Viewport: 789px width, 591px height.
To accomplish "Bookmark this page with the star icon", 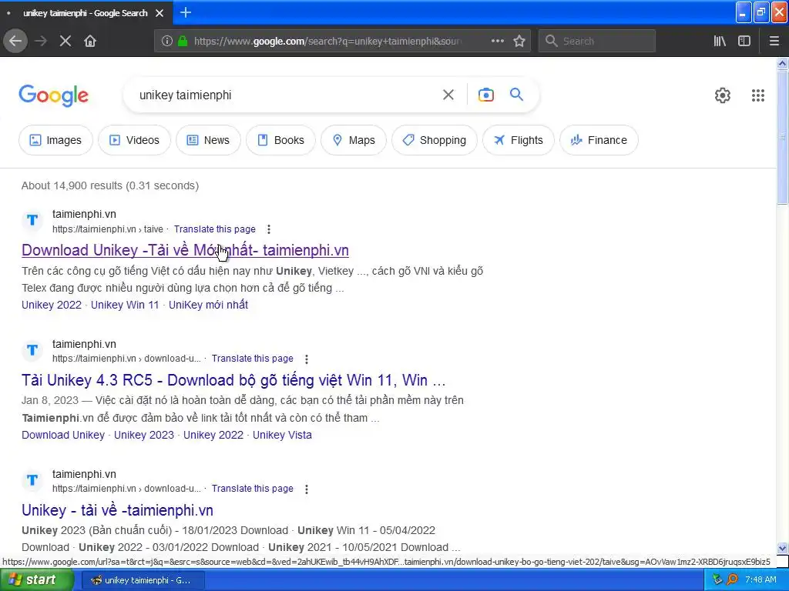I will (519, 41).
